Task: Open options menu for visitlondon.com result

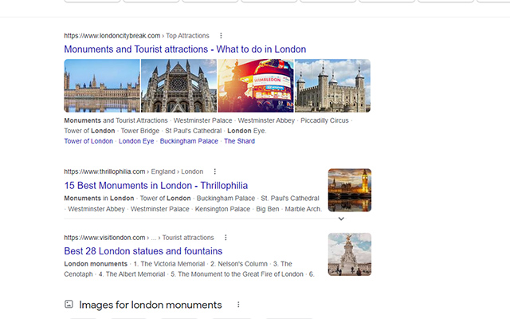Action: point(226,238)
